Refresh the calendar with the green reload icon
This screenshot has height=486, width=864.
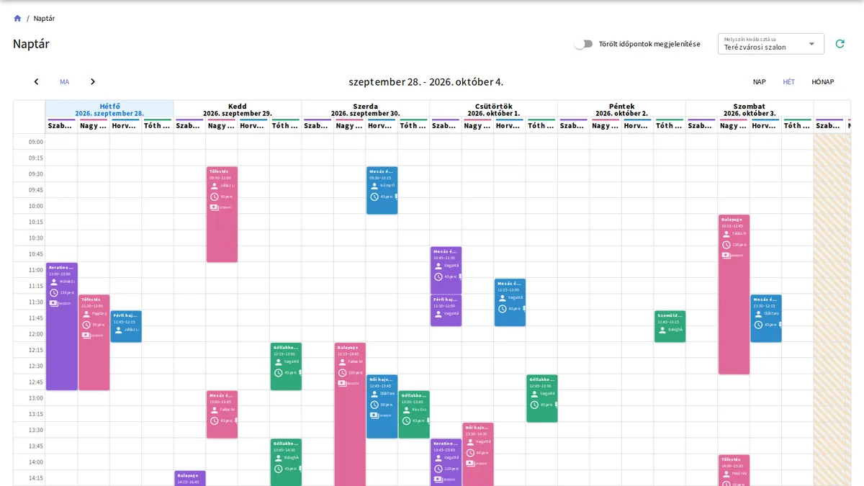click(840, 44)
